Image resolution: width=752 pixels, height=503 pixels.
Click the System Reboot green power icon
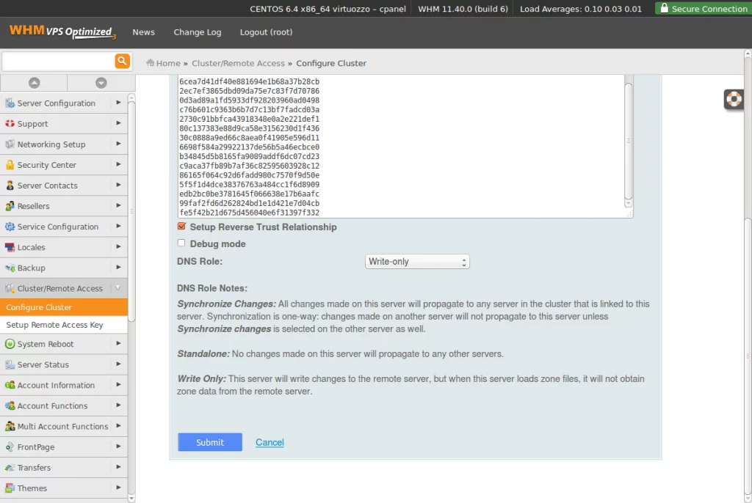(x=10, y=344)
